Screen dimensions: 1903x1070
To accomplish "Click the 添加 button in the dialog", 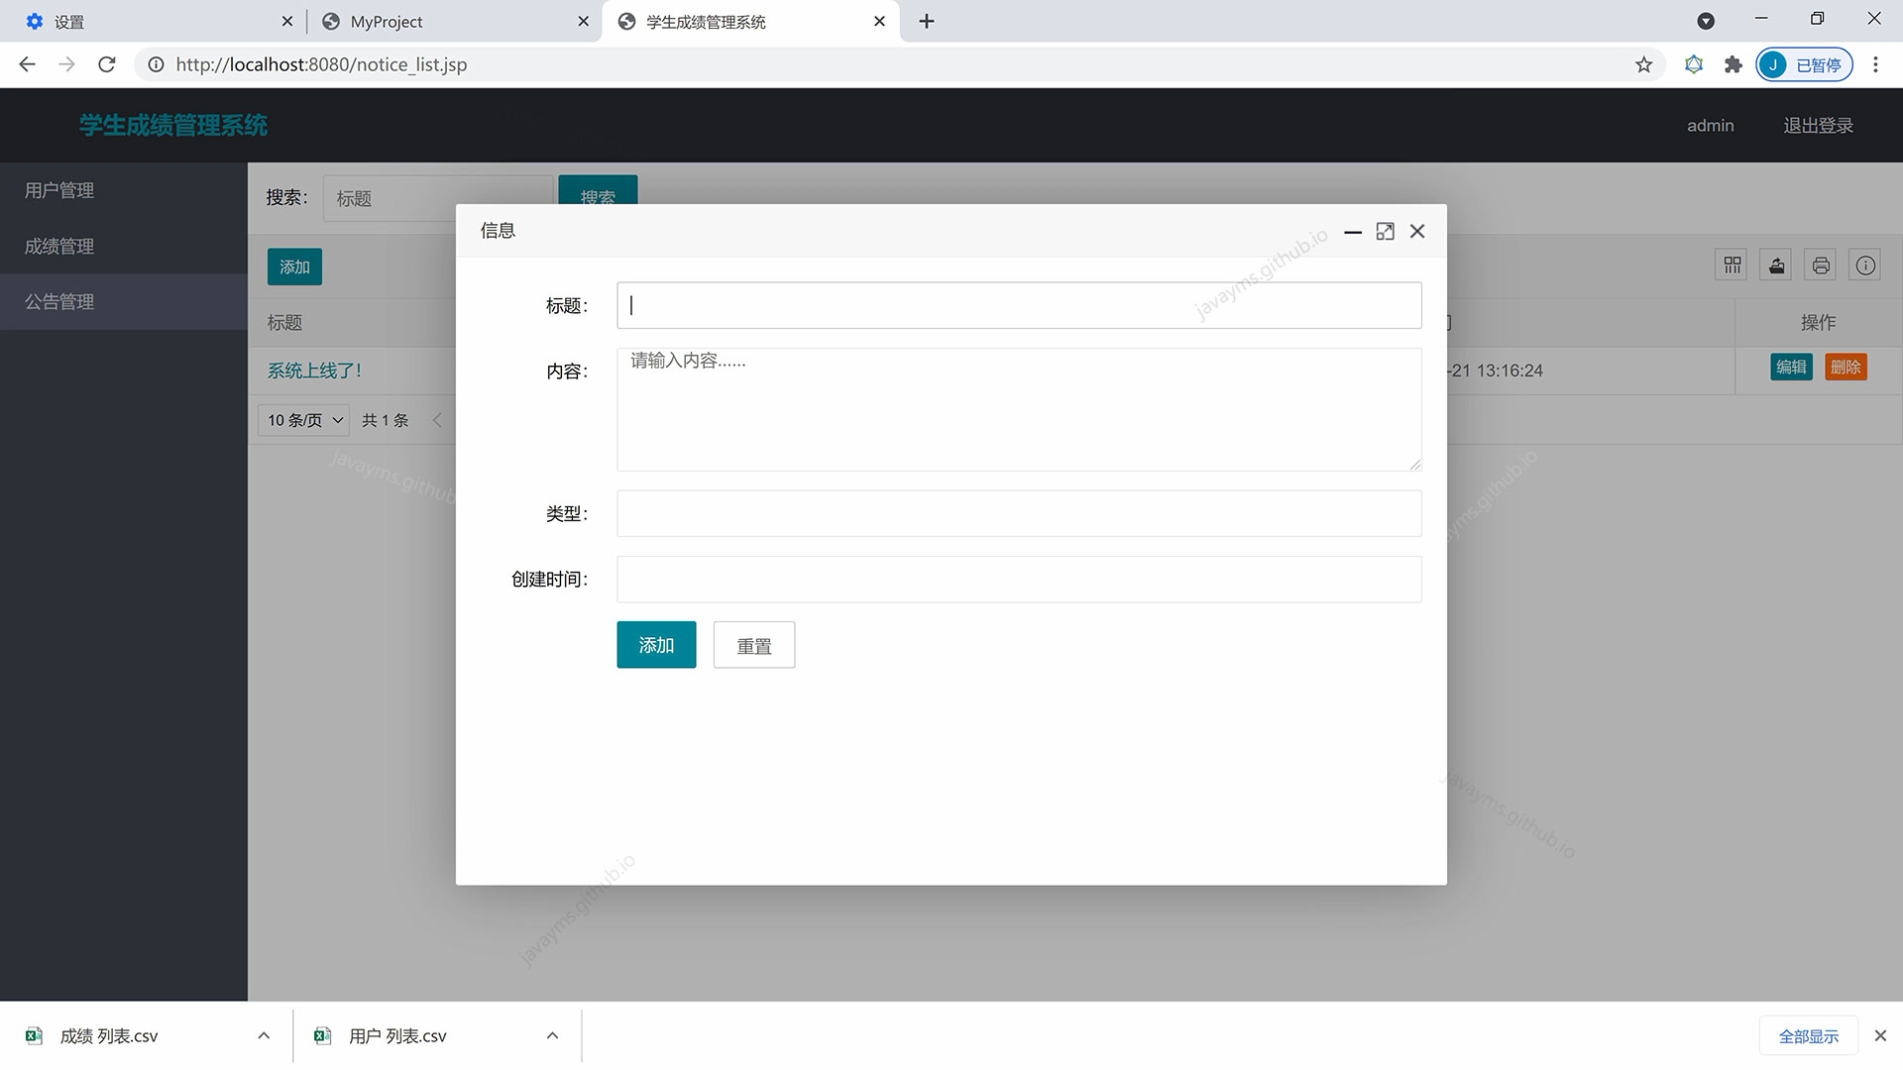I will (655, 644).
